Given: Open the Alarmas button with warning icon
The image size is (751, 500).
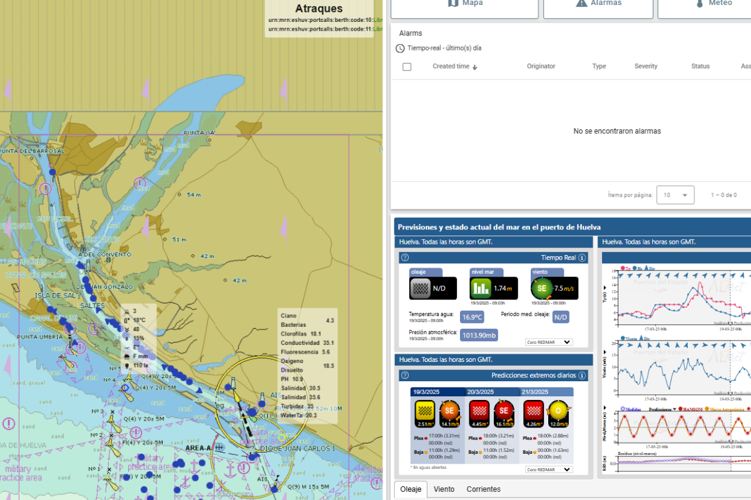Looking at the screenshot, I should (x=598, y=7).
